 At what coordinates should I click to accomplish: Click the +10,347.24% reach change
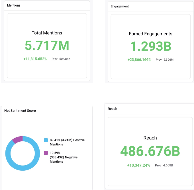138,165
